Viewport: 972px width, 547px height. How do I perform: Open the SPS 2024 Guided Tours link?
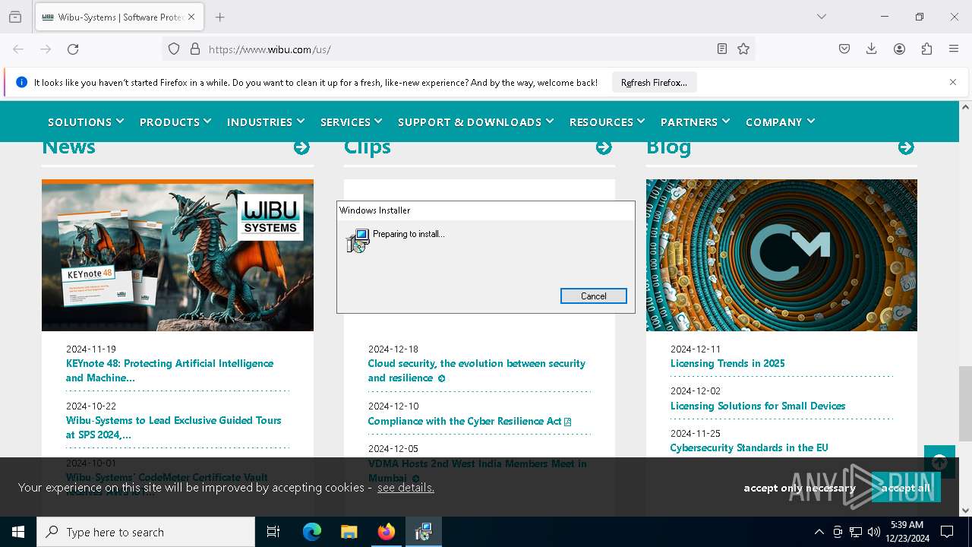[173, 428]
